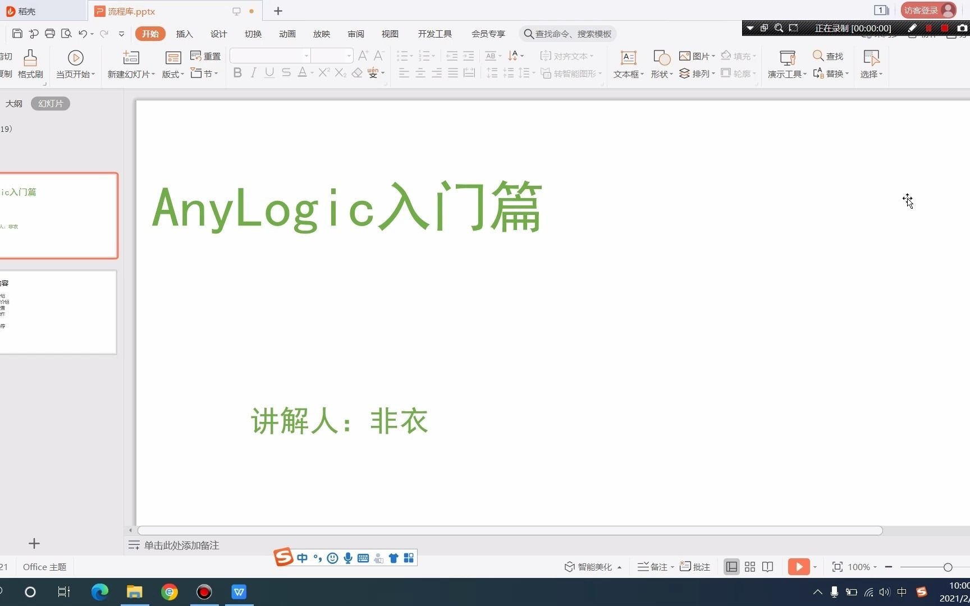Decrease the font size
Screen dimensions: 970x606
(379, 56)
